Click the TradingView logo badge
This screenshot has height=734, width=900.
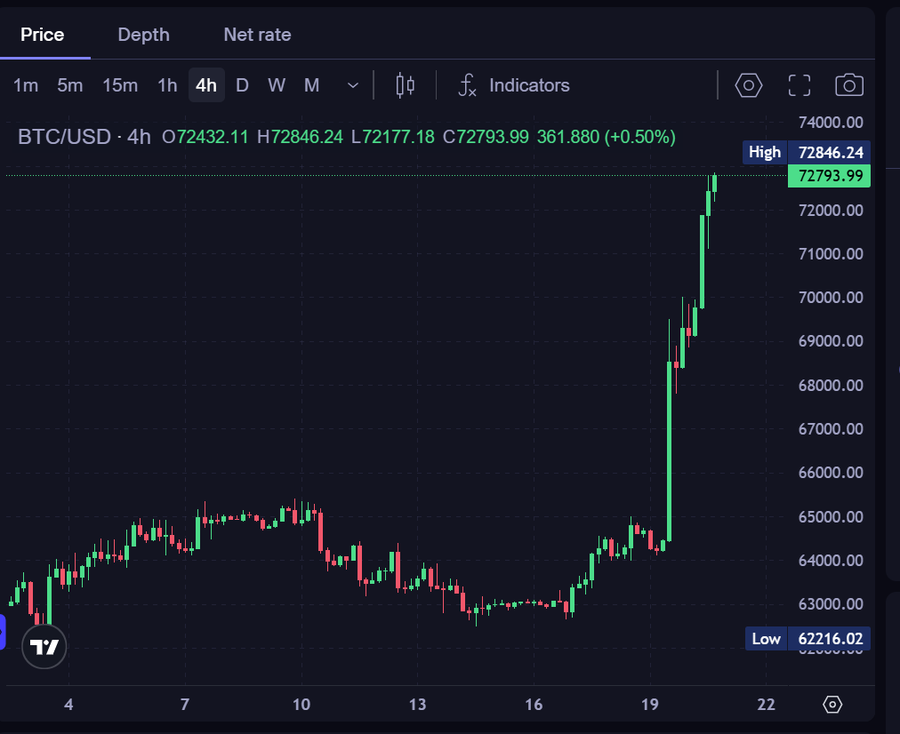coord(44,646)
